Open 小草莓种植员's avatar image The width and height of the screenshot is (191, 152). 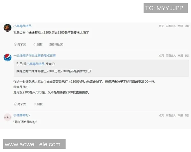[x=8, y=28]
